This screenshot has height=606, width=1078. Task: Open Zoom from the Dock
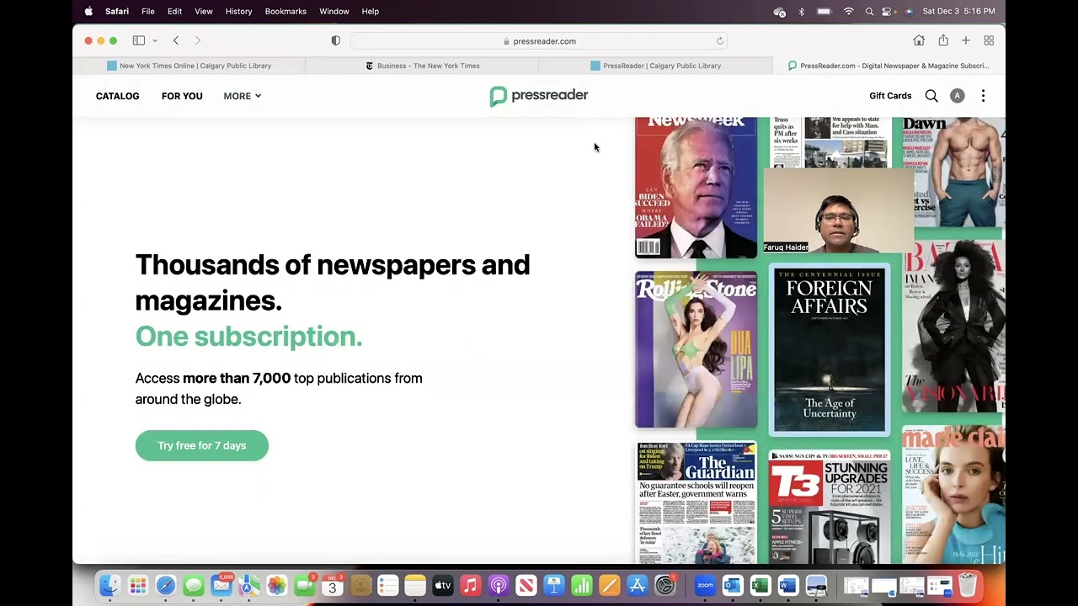point(705,585)
